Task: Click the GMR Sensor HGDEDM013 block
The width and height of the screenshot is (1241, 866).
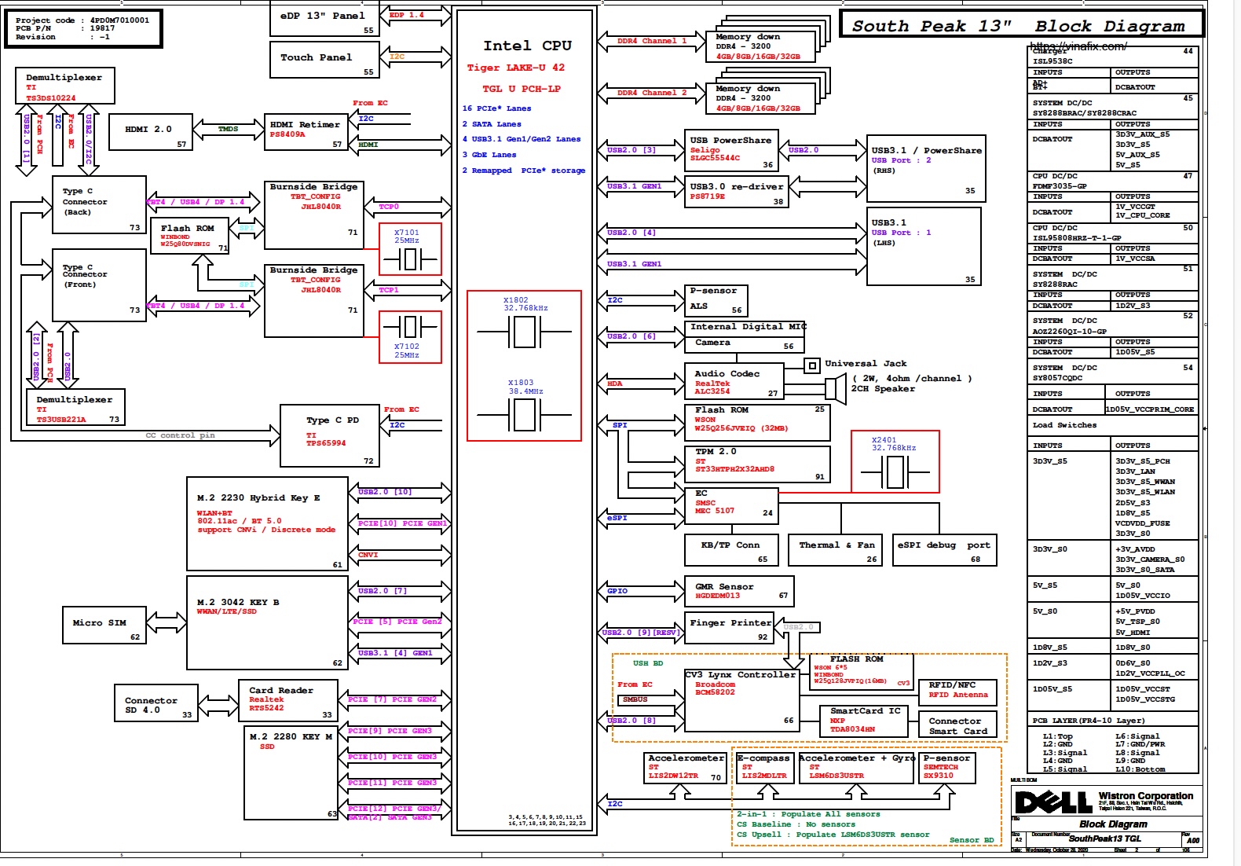Action: (x=739, y=592)
